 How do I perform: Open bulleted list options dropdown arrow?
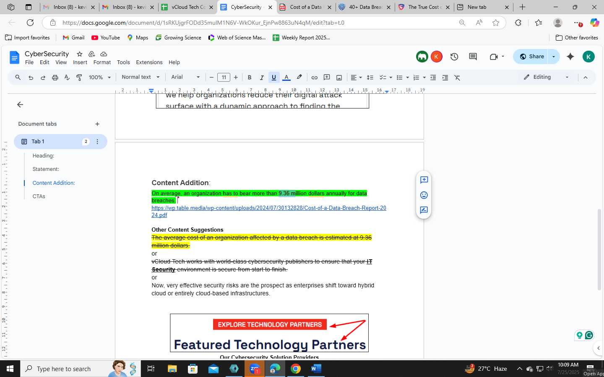[x=407, y=77]
